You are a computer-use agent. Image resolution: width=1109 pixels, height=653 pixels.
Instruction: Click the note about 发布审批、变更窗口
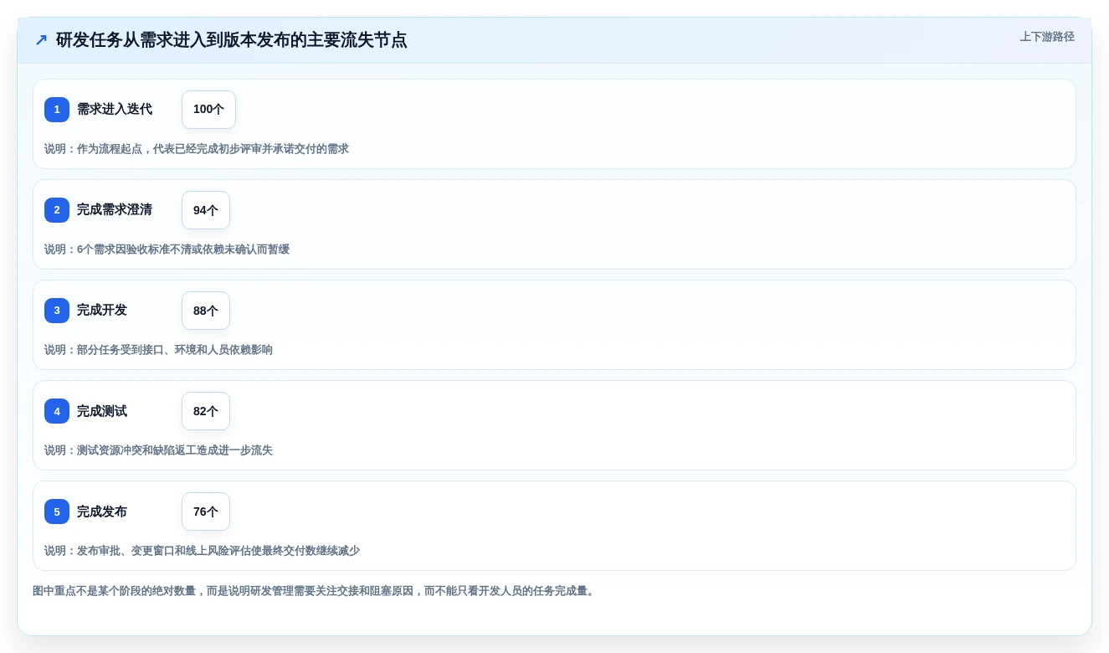click(202, 551)
